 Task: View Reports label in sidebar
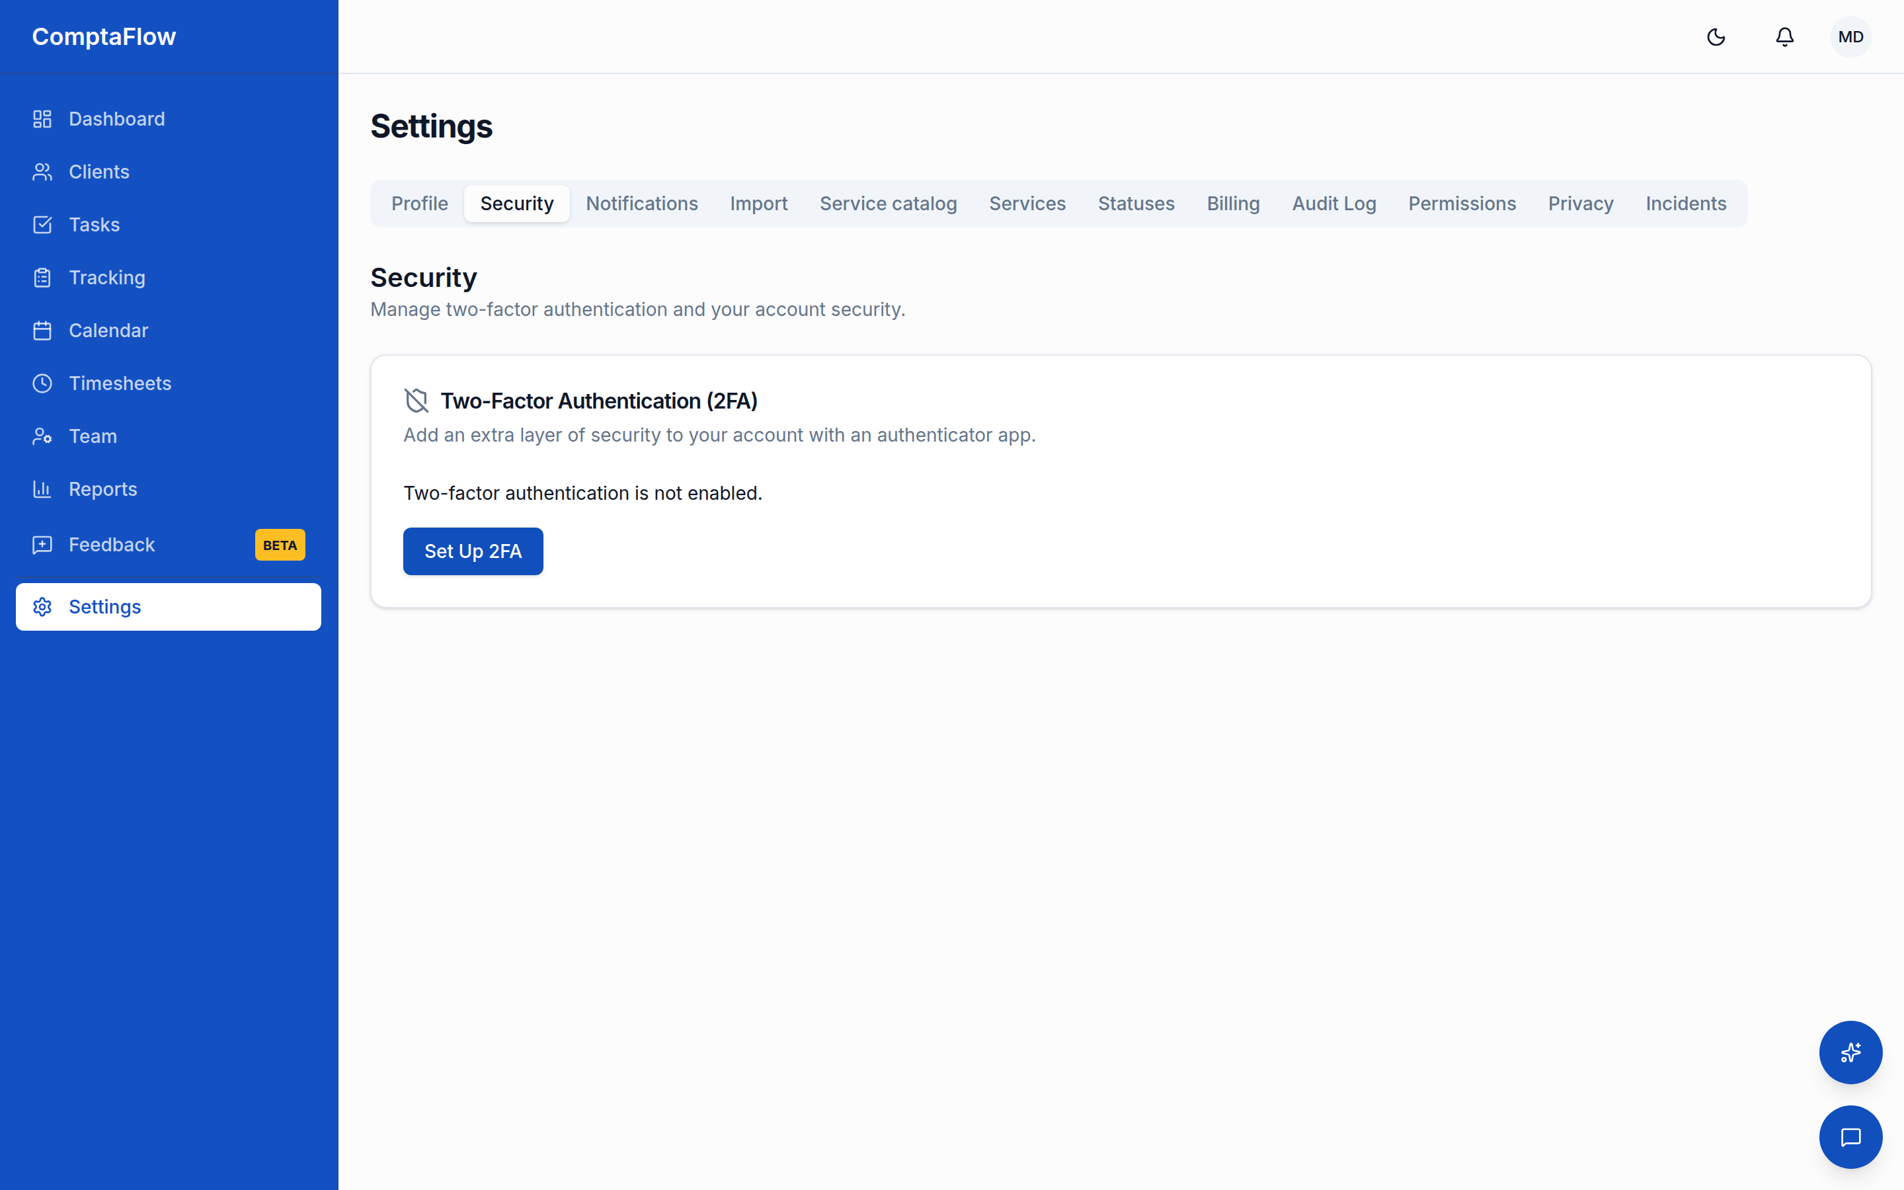coord(103,489)
